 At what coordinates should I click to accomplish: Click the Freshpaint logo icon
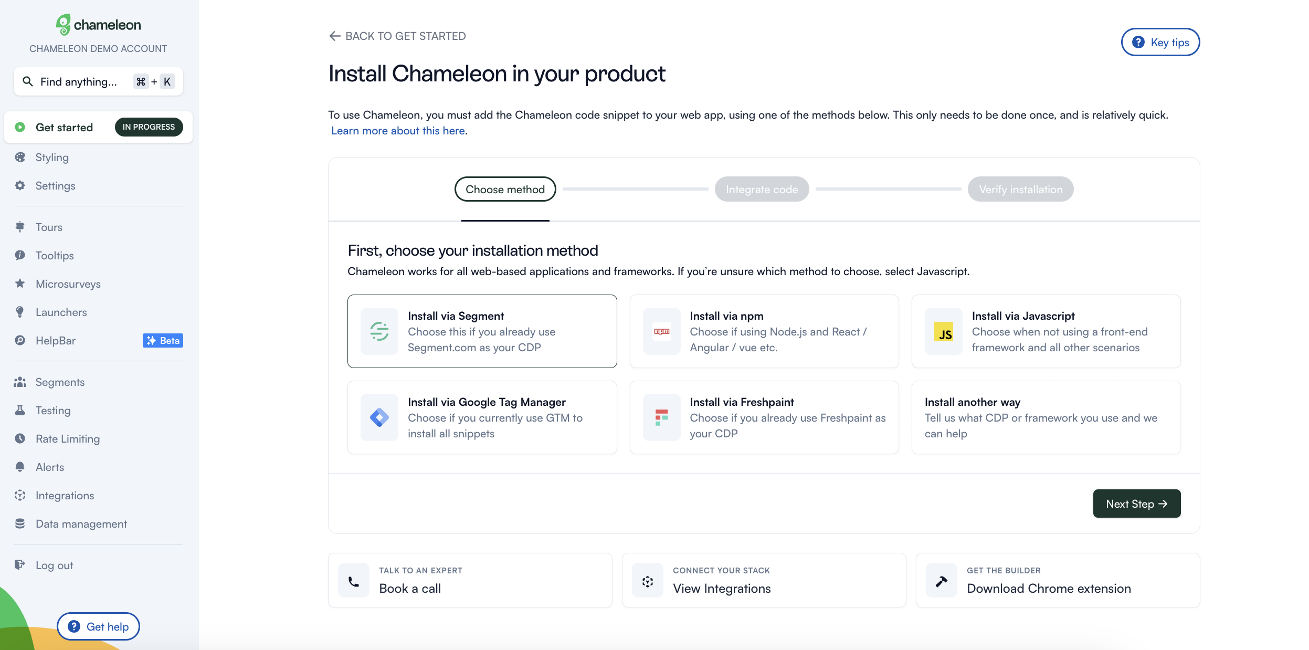pos(661,417)
